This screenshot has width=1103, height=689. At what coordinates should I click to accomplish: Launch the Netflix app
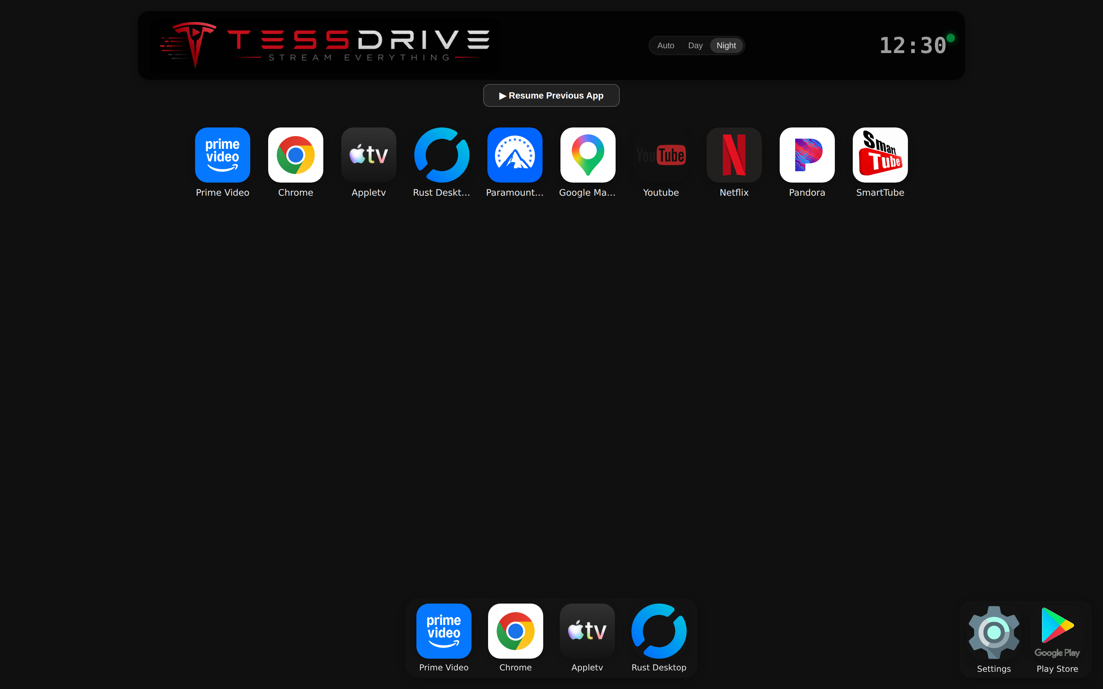[734, 155]
